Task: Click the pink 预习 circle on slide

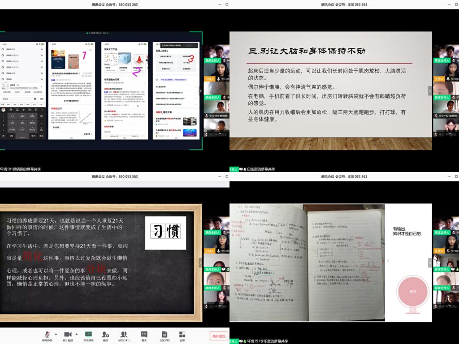Action: [x=412, y=291]
